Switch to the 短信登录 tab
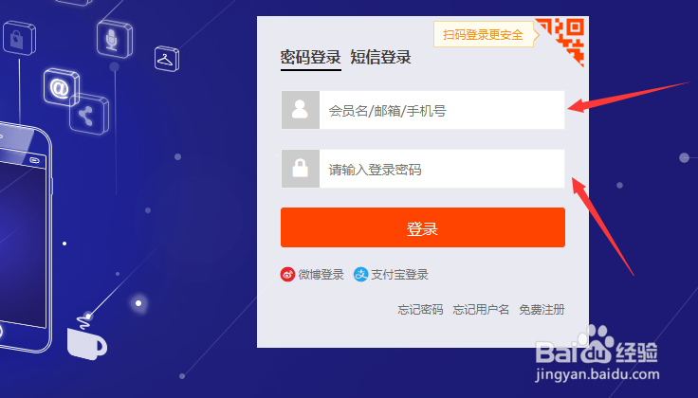Image resolution: width=698 pixels, height=398 pixels. click(380, 58)
